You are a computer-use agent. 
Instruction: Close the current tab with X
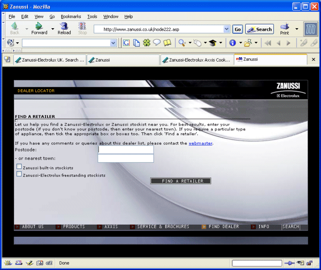tap(313, 59)
